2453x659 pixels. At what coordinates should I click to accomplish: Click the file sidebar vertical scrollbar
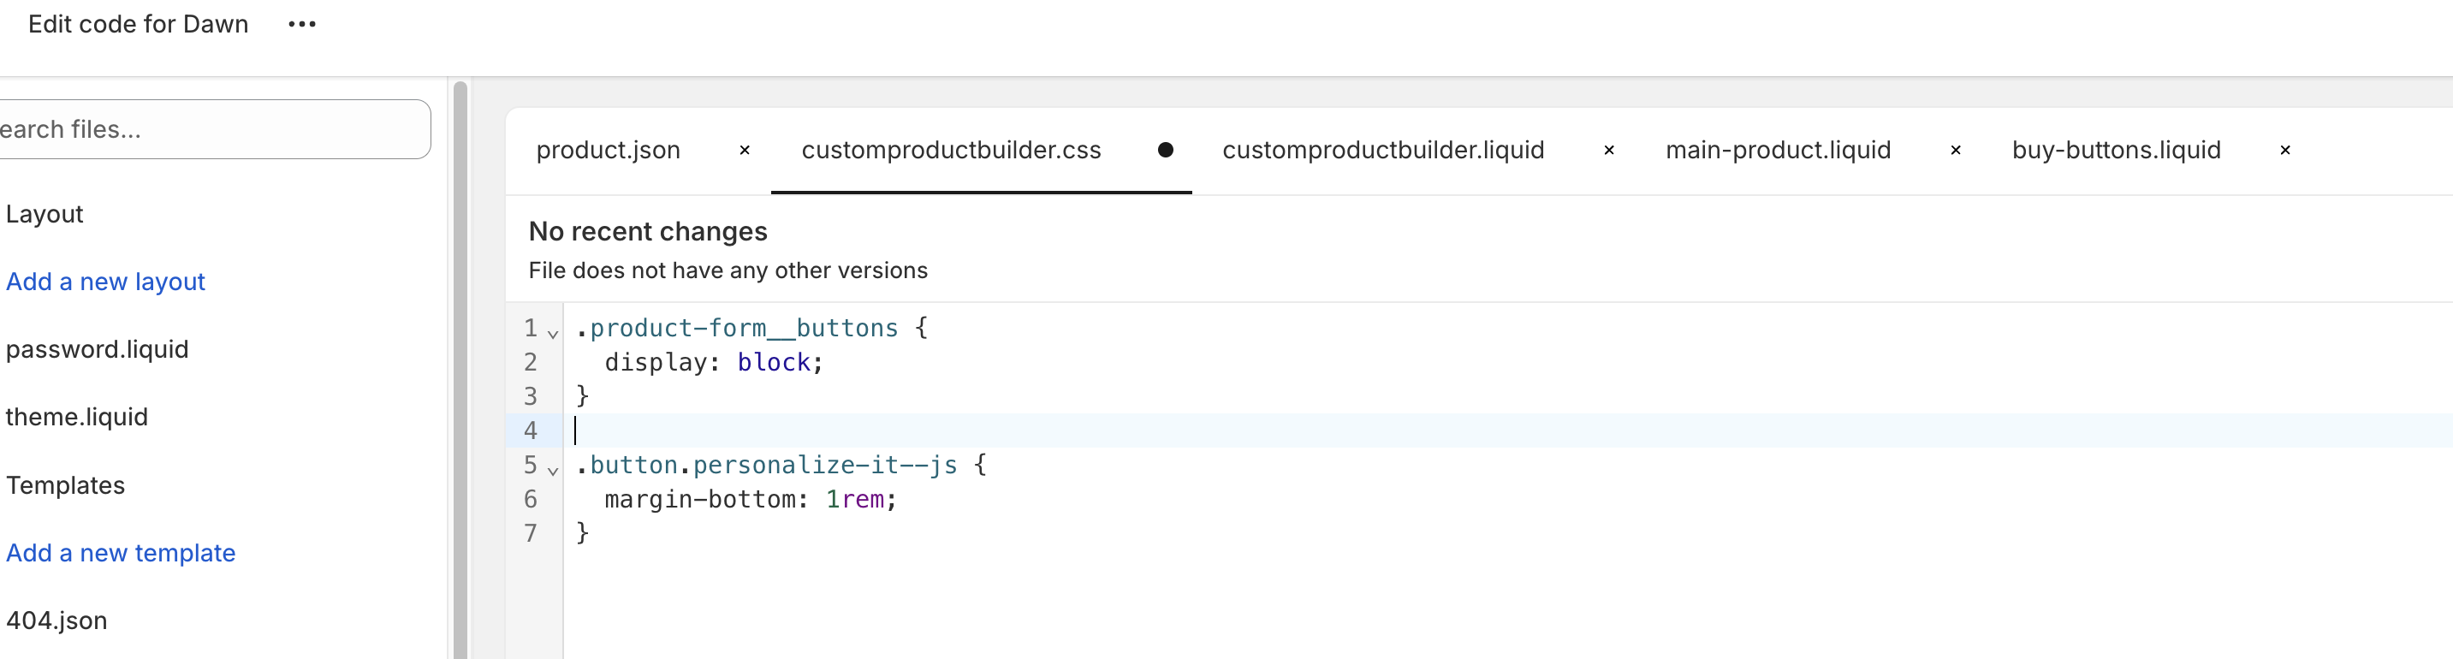coord(460,381)
